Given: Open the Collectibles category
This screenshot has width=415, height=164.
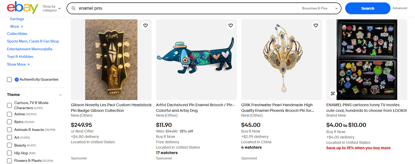Looking at the screenshot, I should (x=17, y=34).
